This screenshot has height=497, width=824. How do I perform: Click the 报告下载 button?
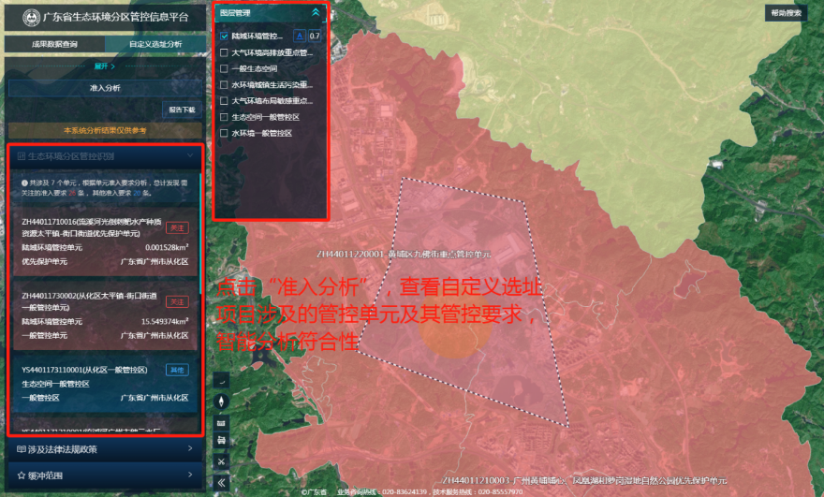tap(183, 109)
